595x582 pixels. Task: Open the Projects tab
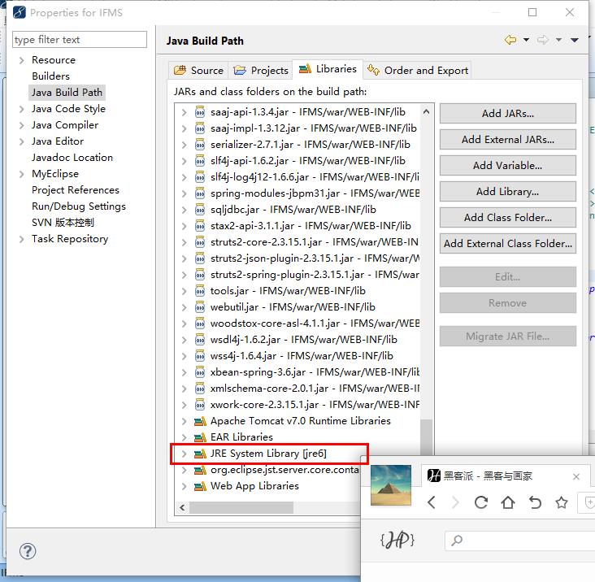[260, 70]
